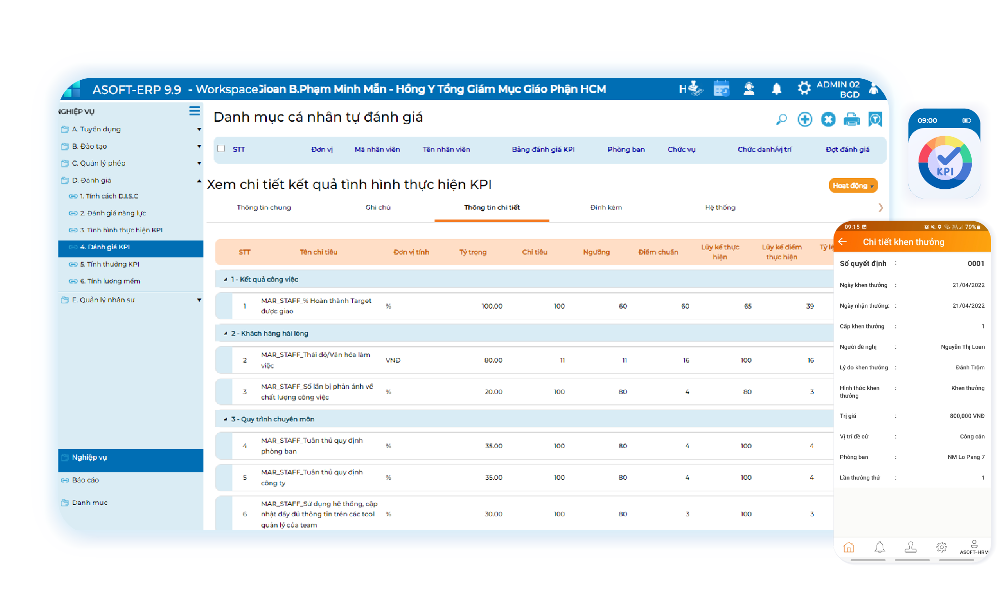Open the search icon above the KPI table
This screenshot has width=1007, height=608.
[782, 119]
